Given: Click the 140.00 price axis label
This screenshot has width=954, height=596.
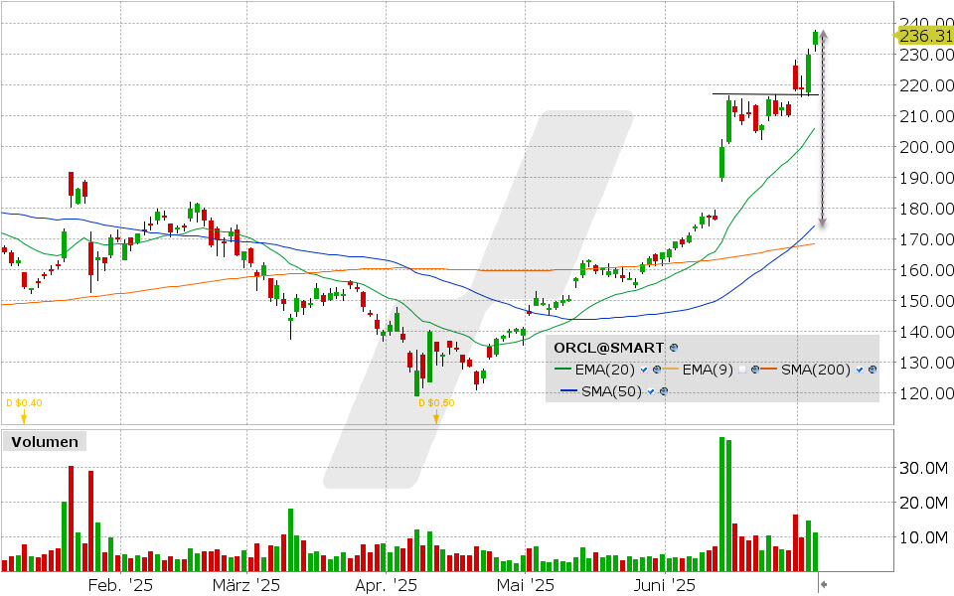Looking at the screenshot, I should pyautogui.click(x=926, y=332).
